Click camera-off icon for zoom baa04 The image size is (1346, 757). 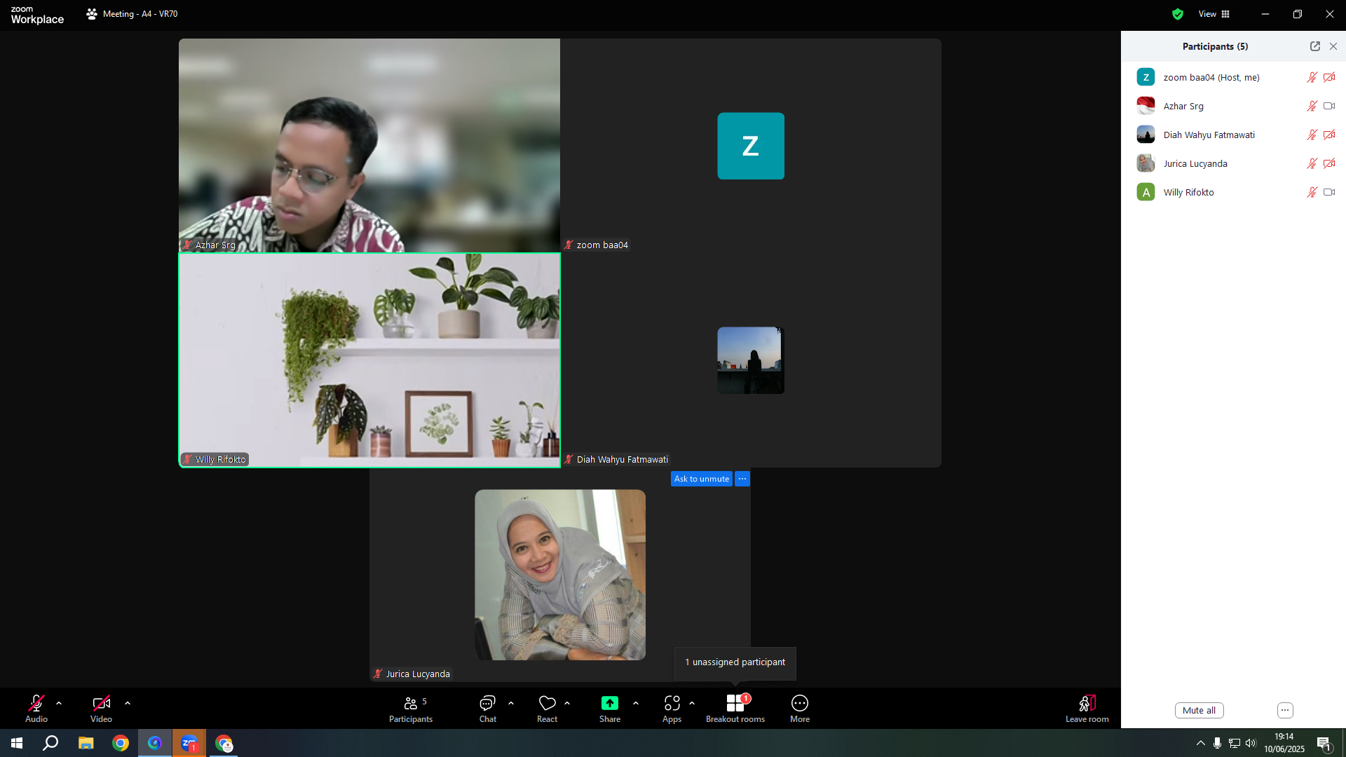(1329, 77)
